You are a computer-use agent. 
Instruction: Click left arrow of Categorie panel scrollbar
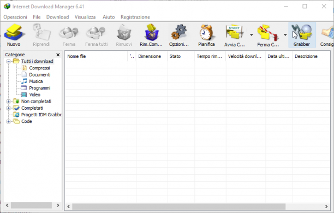point(7,205)
